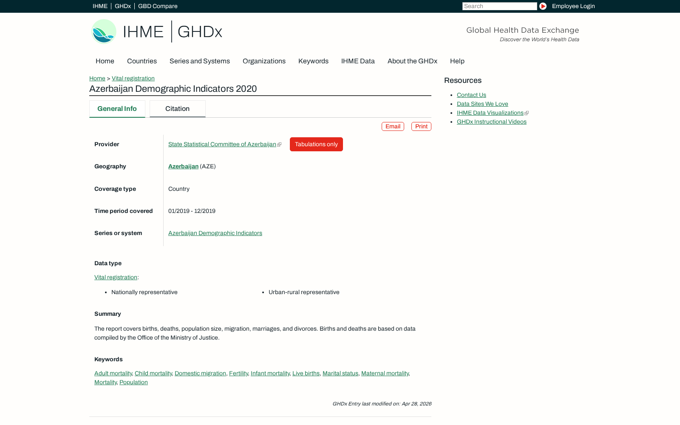680x425 pixels.
Task: Open the IHME Data menu item
Action: pos(358,61)
